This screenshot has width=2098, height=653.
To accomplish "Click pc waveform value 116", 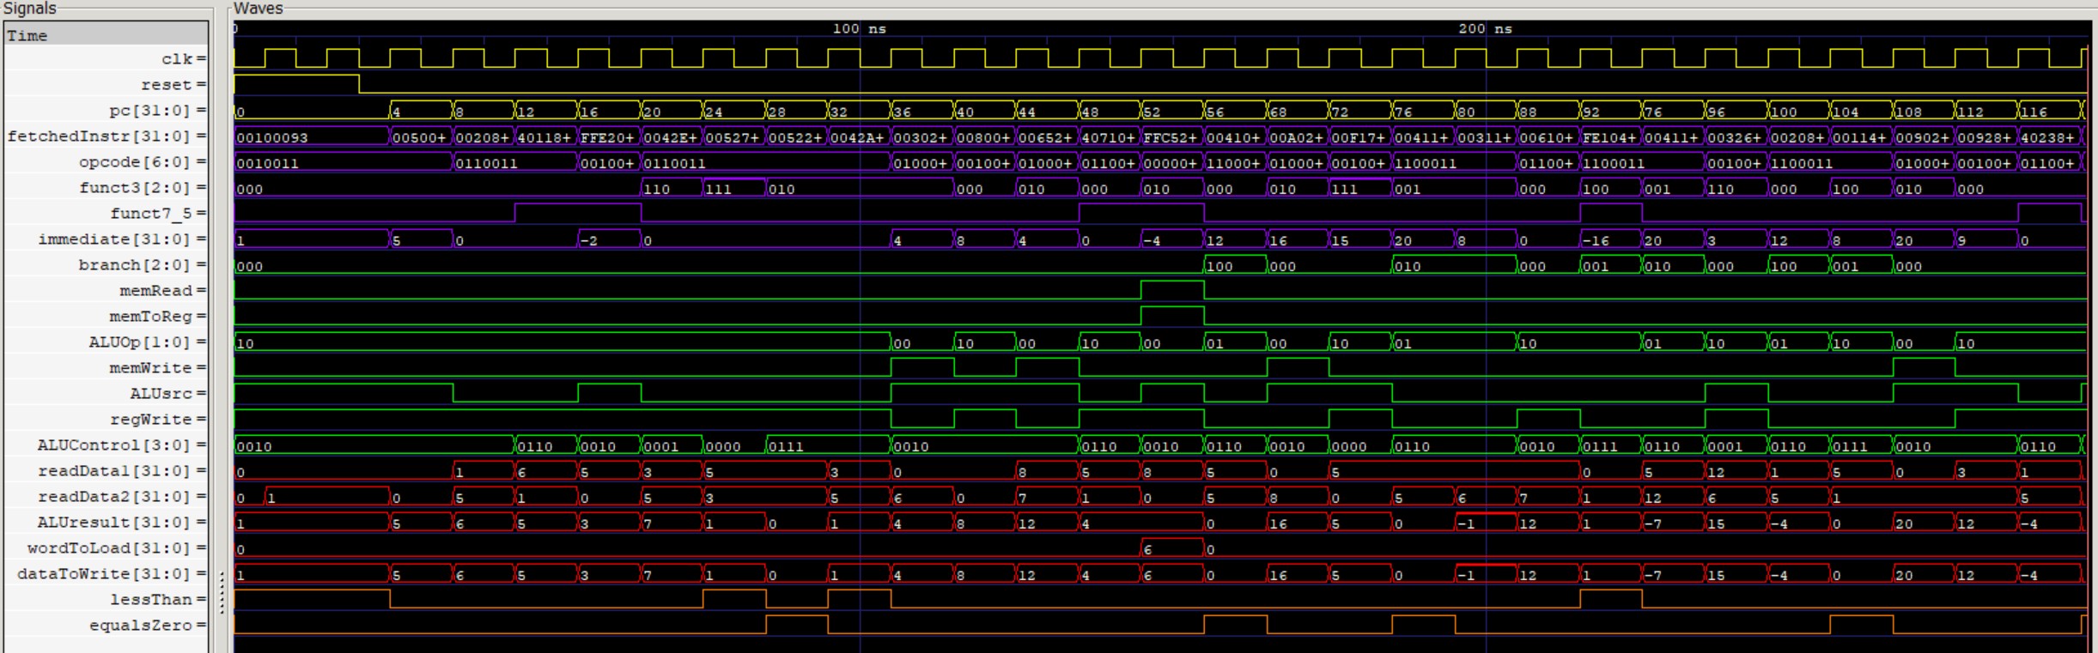I will (x=2034, y=112).
